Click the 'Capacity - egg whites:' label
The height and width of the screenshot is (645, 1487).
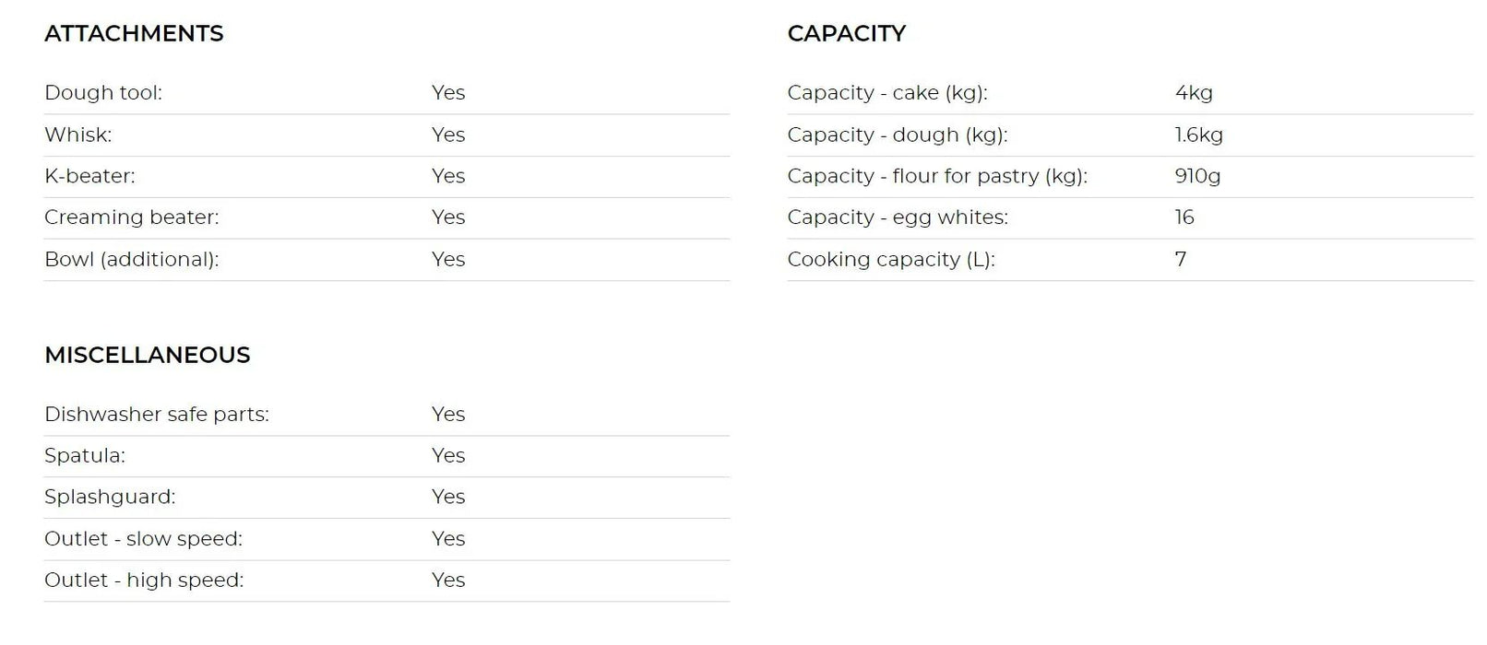[897, 217]
